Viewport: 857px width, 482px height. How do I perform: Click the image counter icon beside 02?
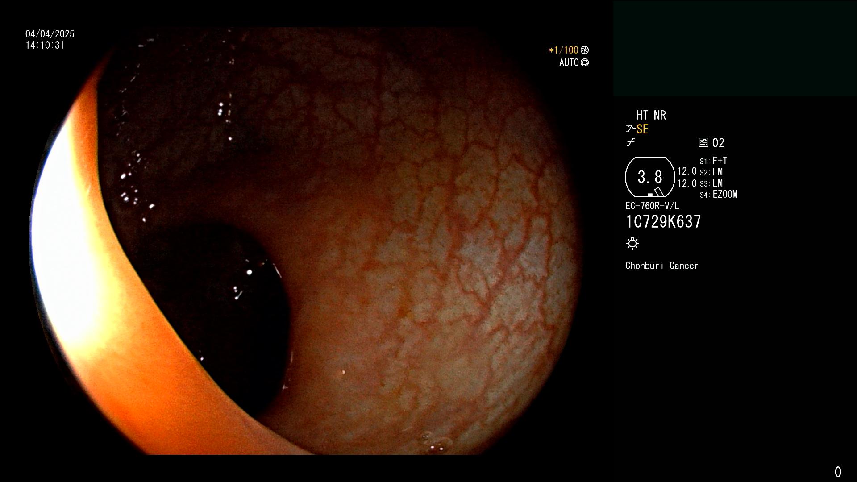click(703, 143)
